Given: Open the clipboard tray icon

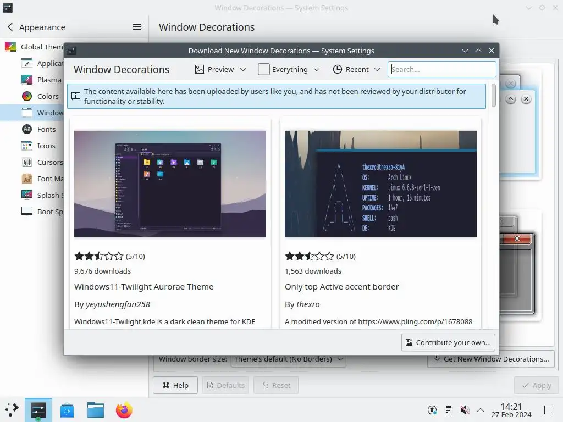Looking at the screenshot, I should click(x=449, y=410).
